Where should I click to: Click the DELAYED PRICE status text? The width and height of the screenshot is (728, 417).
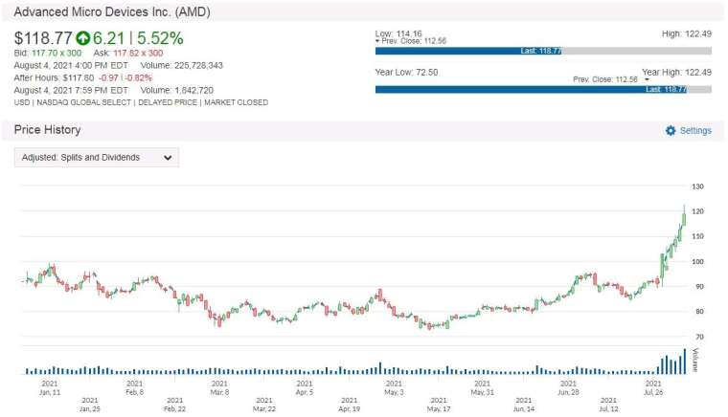[x=168, y=102]
